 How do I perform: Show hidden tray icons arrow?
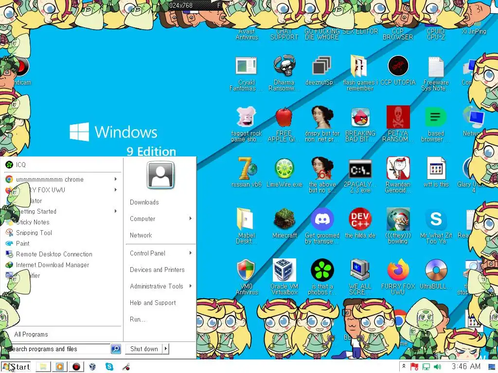[x=404, y=366]
